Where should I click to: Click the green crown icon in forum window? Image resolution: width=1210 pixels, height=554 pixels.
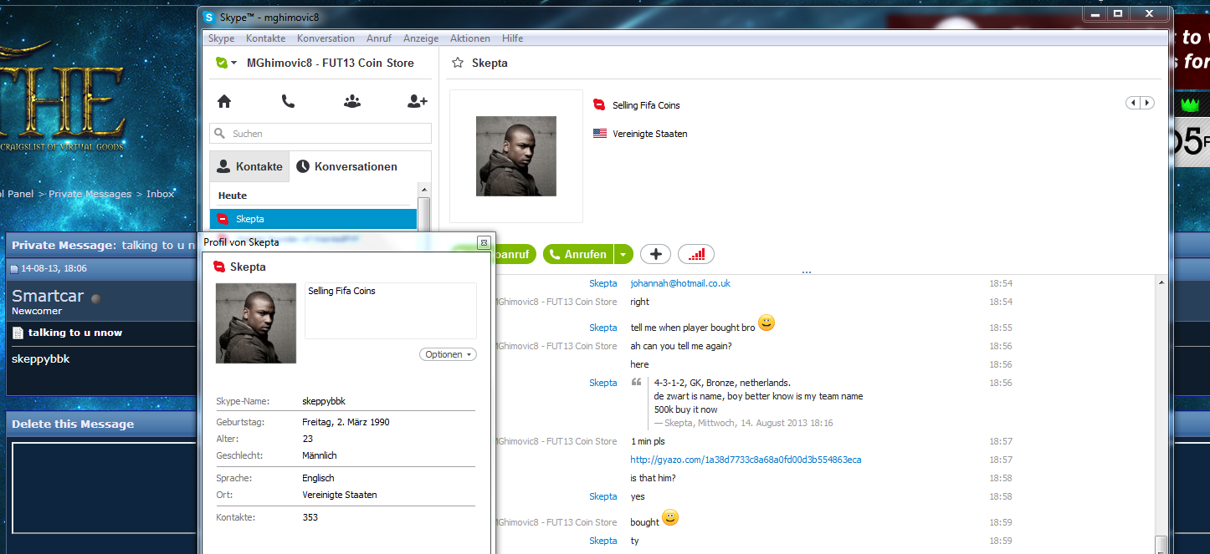coord(1190,104)
